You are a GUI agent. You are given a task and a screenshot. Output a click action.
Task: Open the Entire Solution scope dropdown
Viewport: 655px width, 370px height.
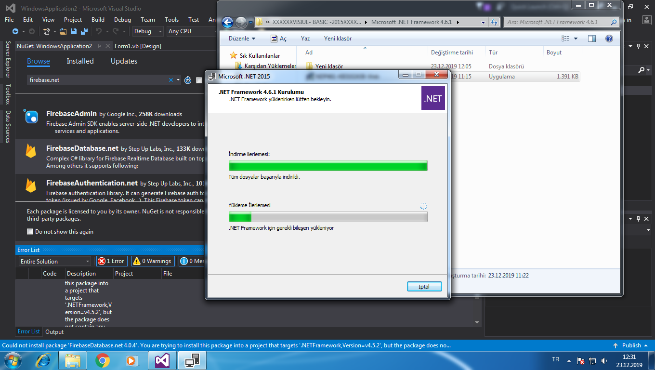(x=54, y=261)
